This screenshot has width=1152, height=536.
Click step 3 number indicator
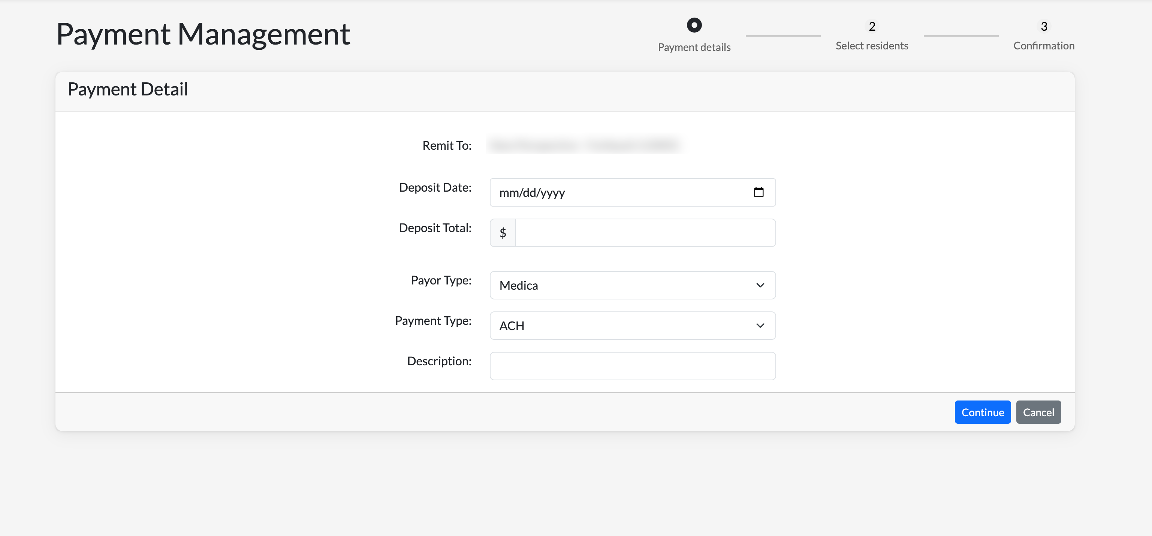[1044, 26]
